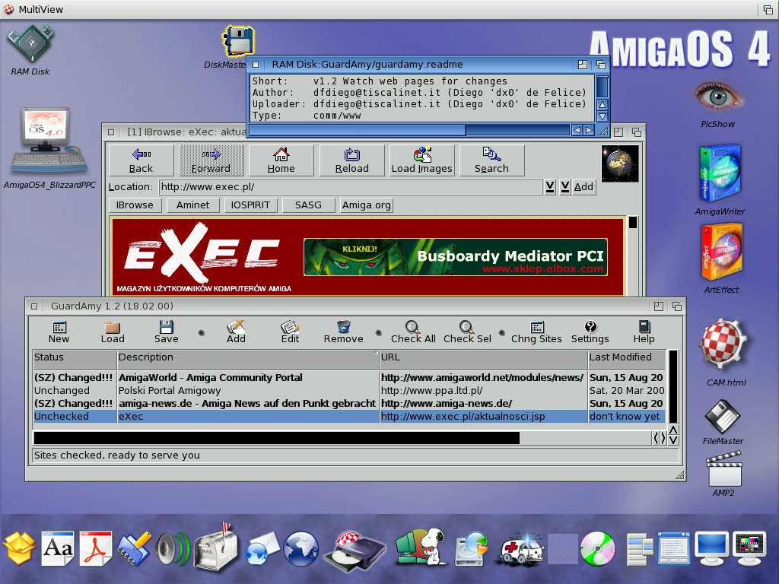779x584 pixels.
Task: Launch AmigaWriter from desktop
Action: 720,179
